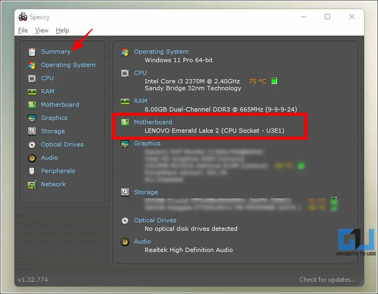Click the green CPU temperature indicator
378x294 pixels.
(274, 81)
